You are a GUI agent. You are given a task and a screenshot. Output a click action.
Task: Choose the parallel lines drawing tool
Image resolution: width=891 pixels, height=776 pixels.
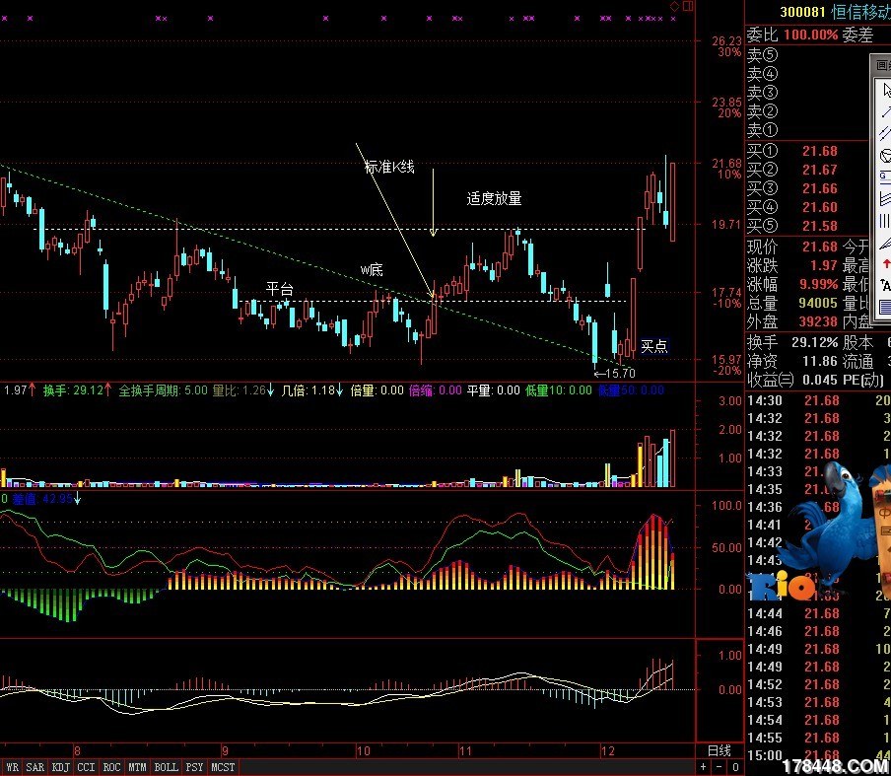[x=886, y=133]
